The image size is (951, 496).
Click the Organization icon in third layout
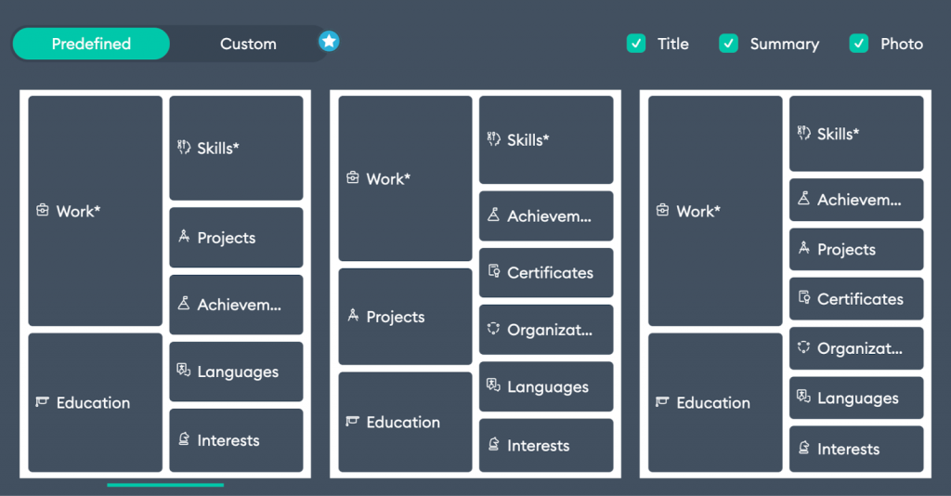pyautogui.click(x=804, y=348)
